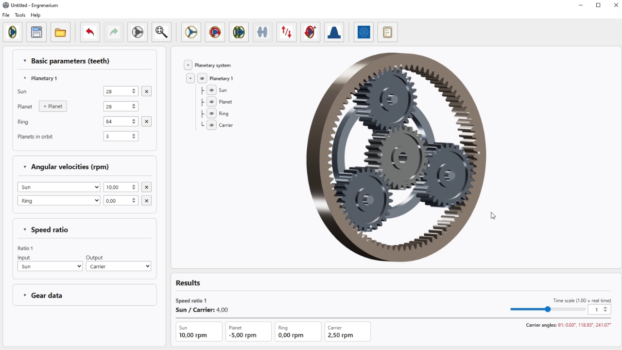Select Ring in the model tree
Viewport: 622px width, 350px height.
[x=224, y=113]
